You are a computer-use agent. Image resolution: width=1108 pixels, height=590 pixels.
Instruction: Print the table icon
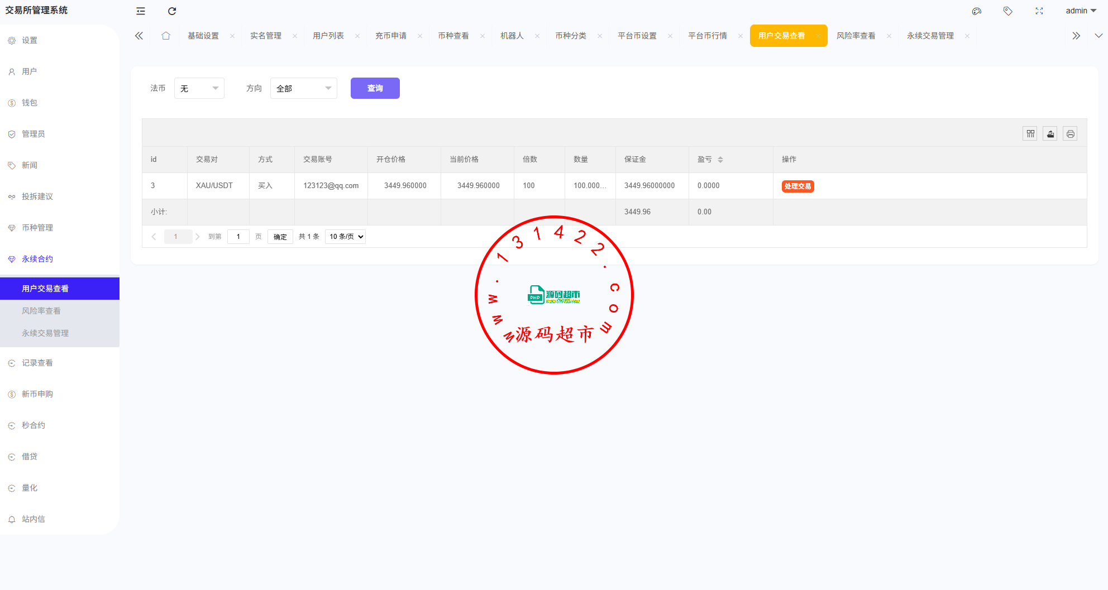[1071, 134]
